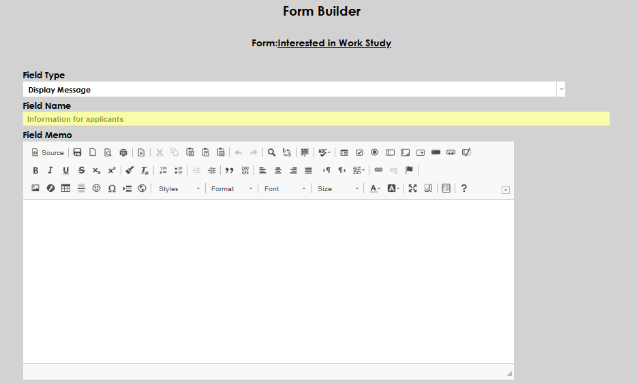Viewport: 638px width, 383px height.
Task: Align text right
Action: pos(293,171)
